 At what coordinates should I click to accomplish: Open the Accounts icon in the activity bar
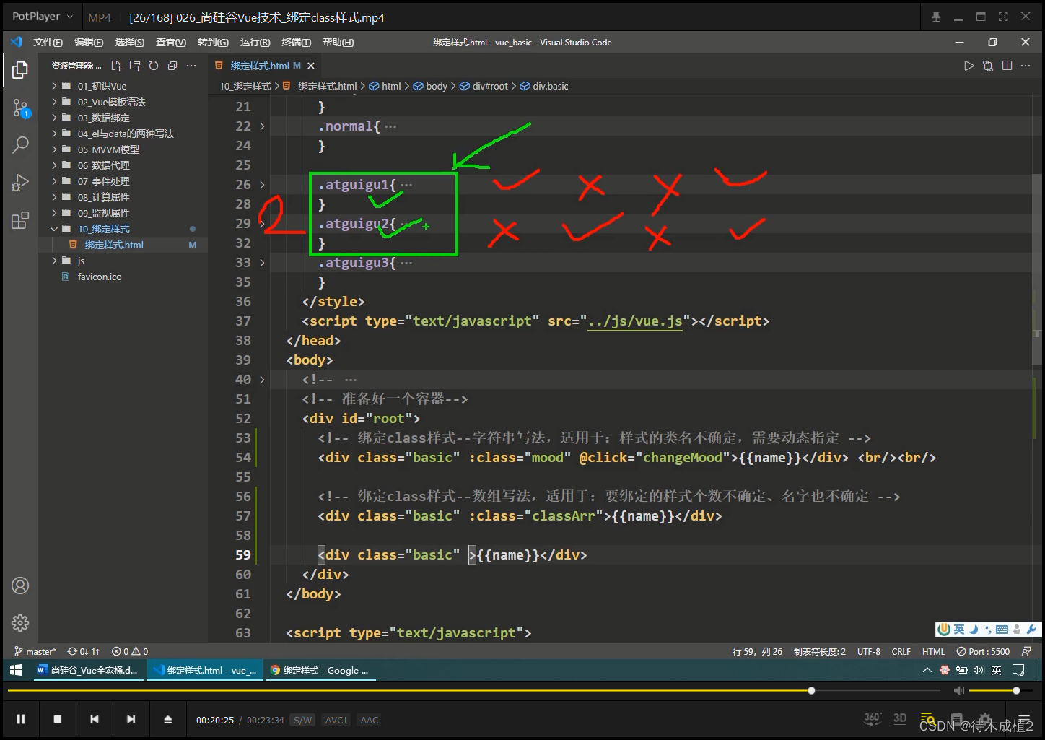pos(20,586)
